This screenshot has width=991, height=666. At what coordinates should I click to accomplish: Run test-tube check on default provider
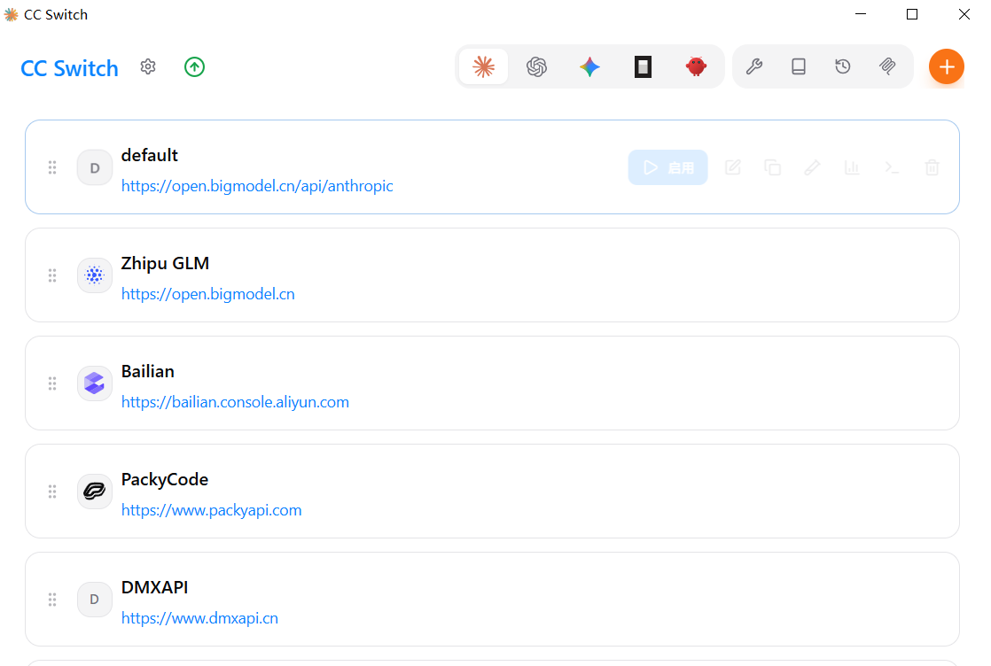coord(812,167)
